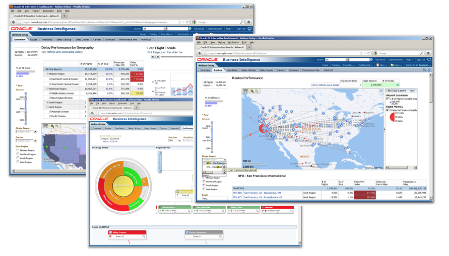Open Origin Airport dropdown in Overview window

tap(35, 132)
